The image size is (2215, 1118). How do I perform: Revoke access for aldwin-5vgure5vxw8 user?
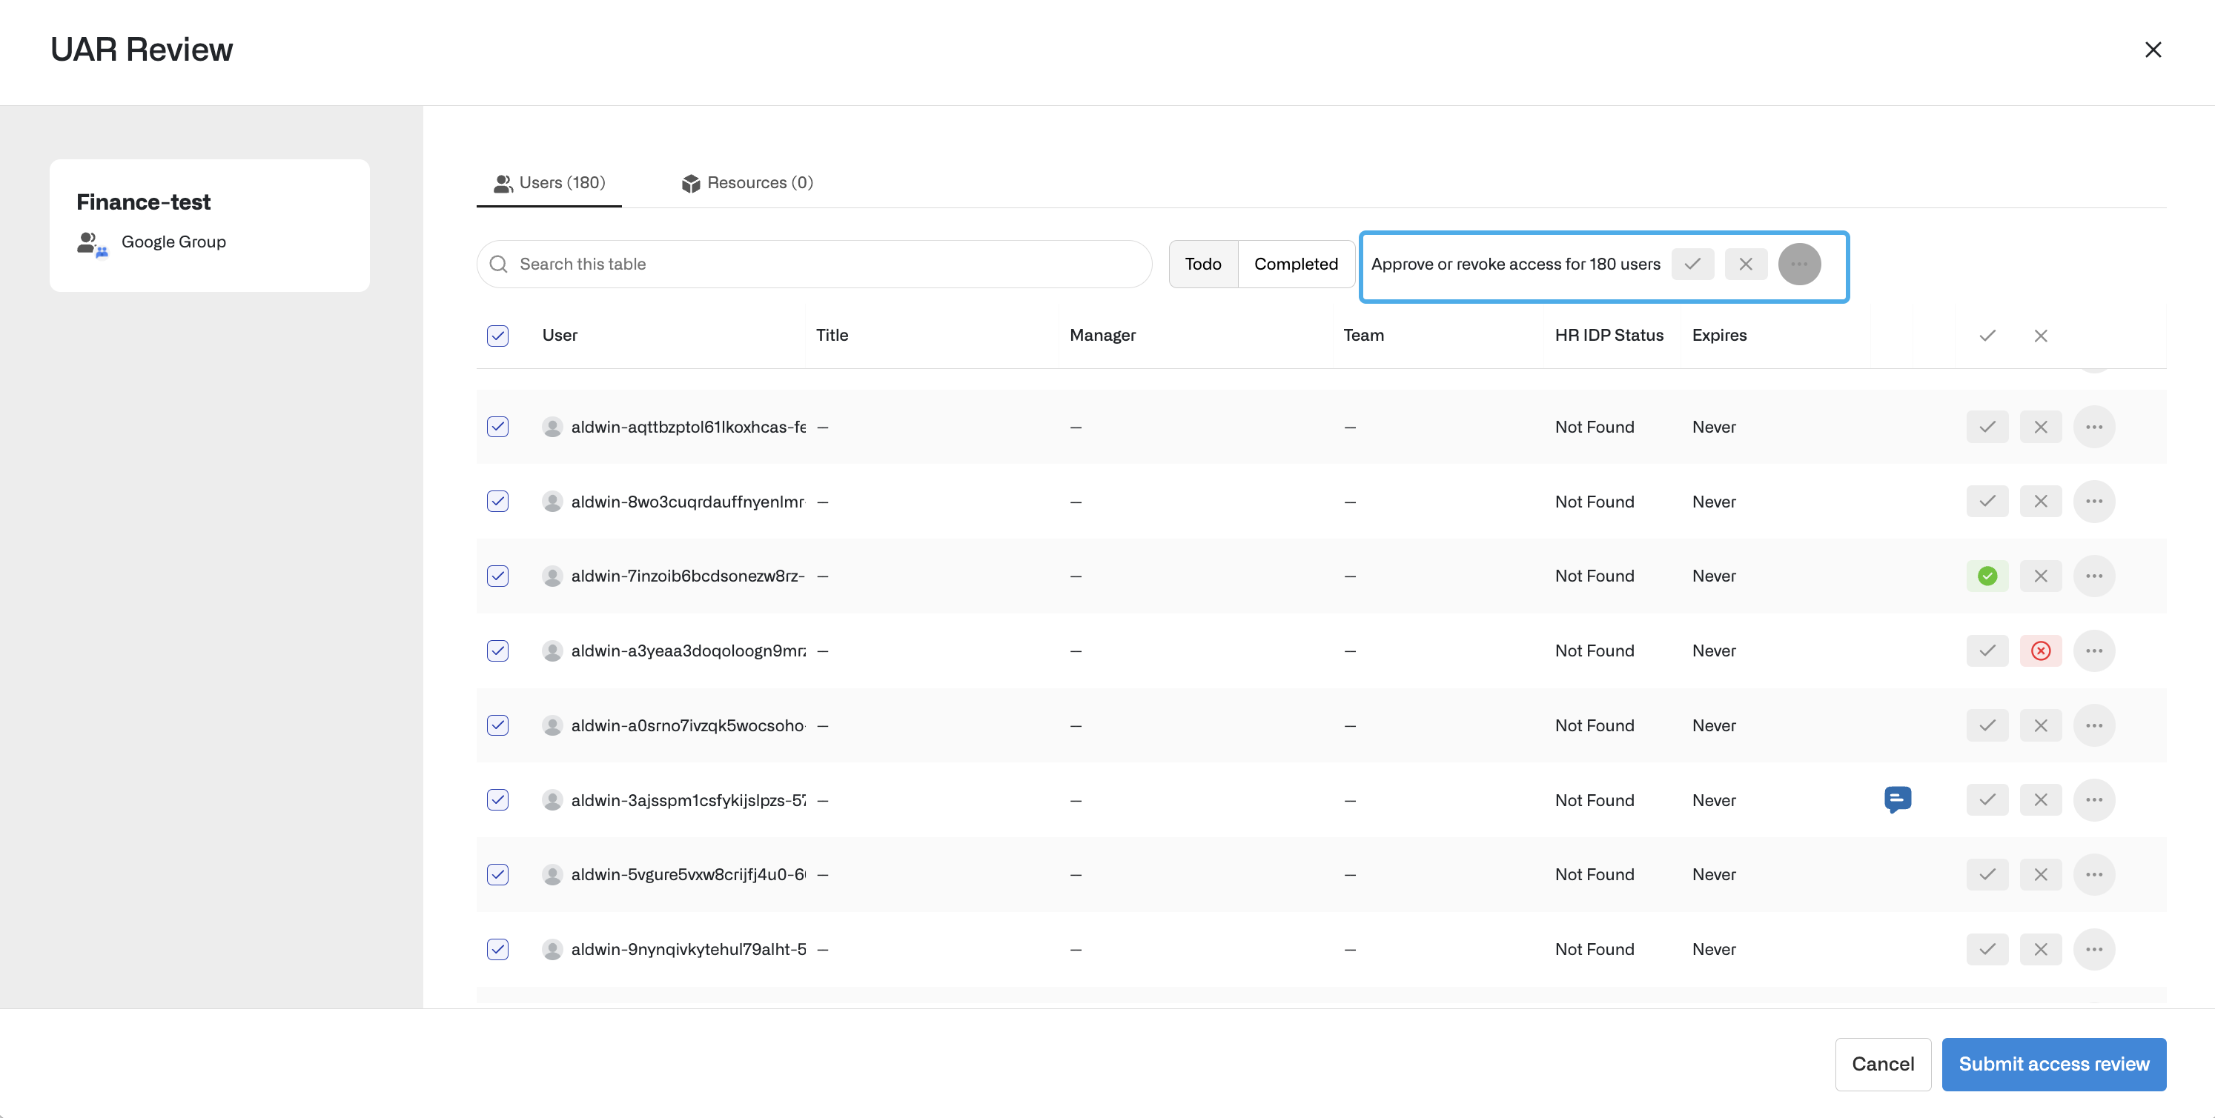2039,874
